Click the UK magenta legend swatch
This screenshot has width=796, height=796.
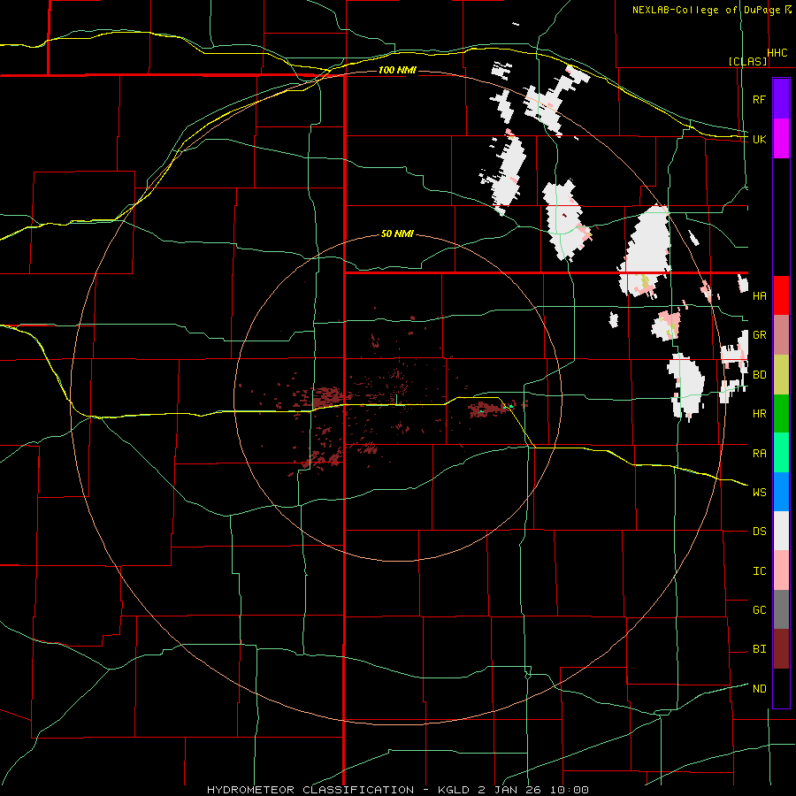[x=781, y=139]
